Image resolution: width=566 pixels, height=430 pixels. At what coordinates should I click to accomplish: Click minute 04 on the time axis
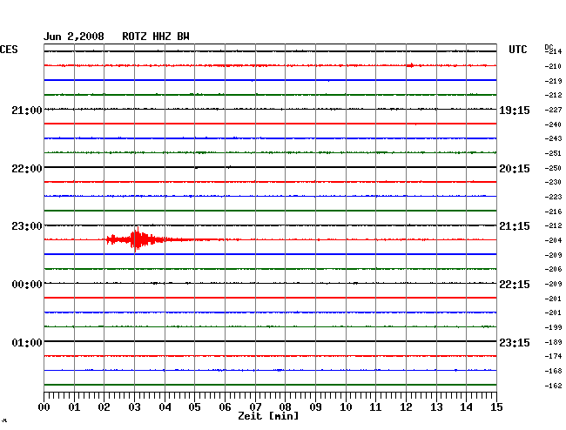tap(165, 407)
